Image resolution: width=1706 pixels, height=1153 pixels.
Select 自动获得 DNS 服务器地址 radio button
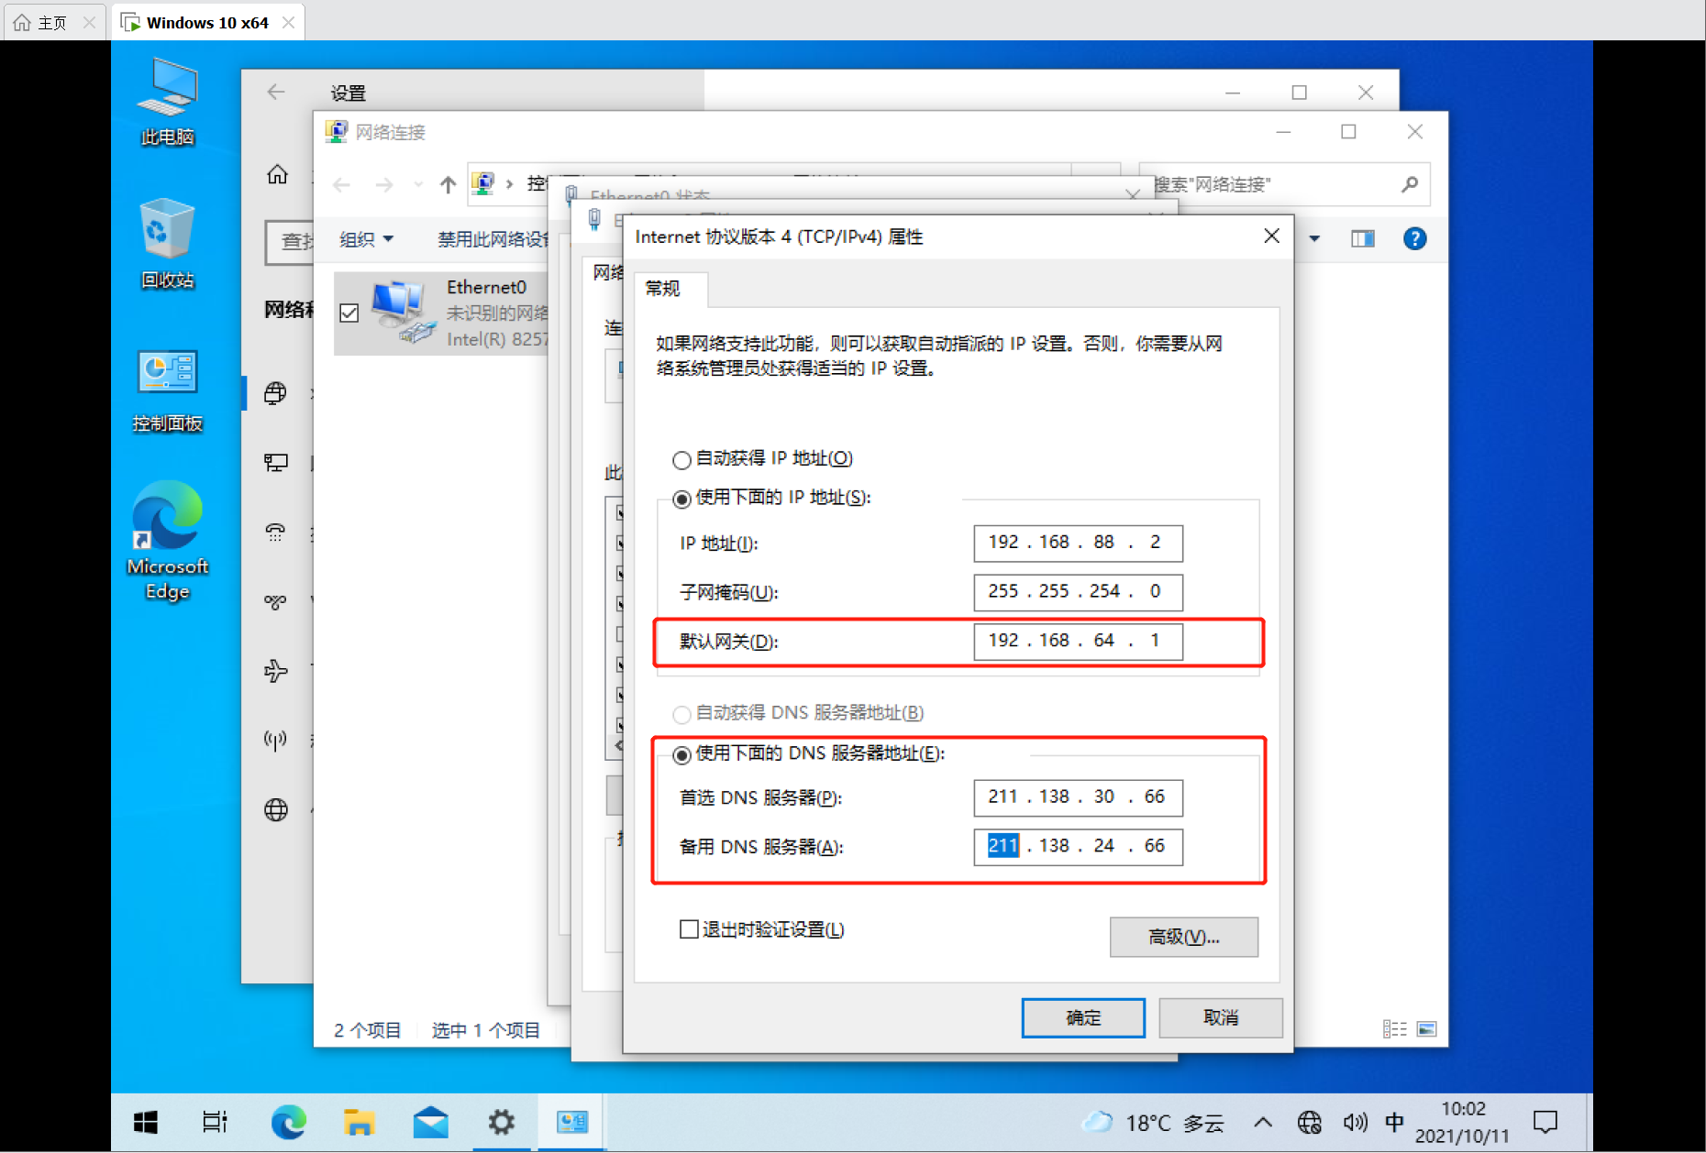pyautogui.click(x=681, y=714)
